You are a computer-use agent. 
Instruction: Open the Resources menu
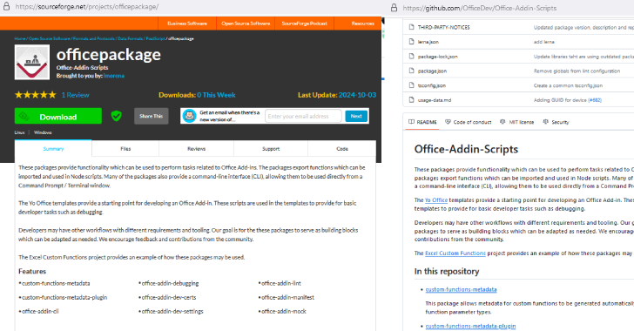(x=362, y=24)
